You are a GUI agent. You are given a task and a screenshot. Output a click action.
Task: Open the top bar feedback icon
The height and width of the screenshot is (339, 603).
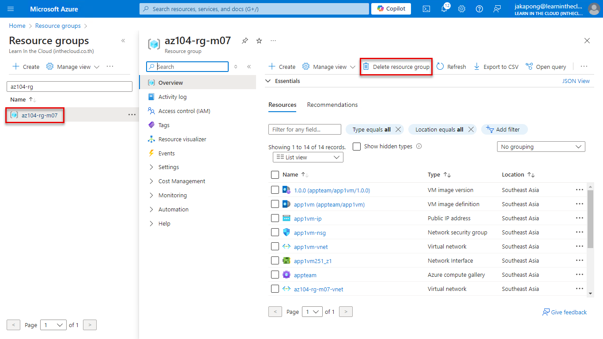click(x=497, y=9)
